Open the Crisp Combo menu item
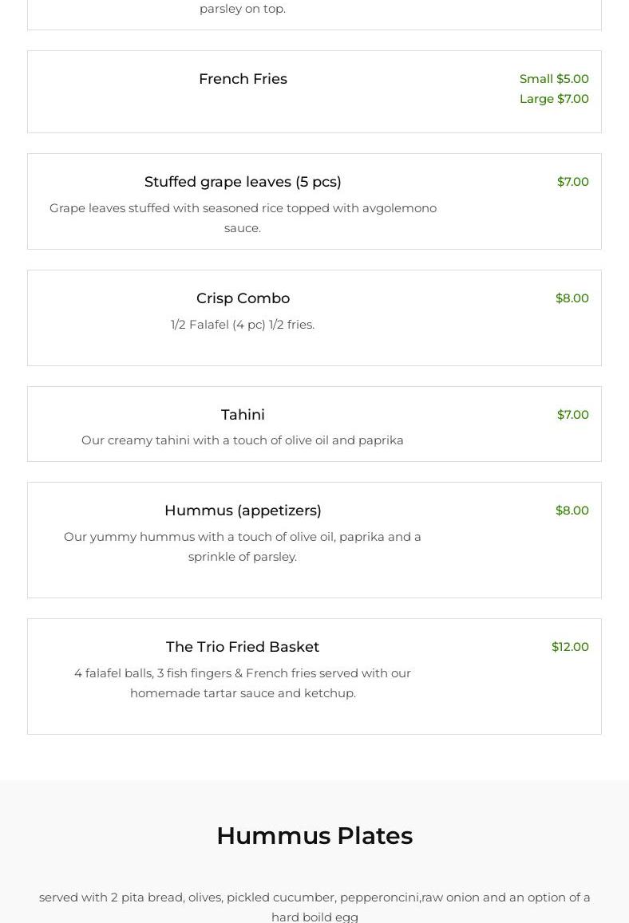The width and height of the screenshot is (629, 923). point(243,298)
